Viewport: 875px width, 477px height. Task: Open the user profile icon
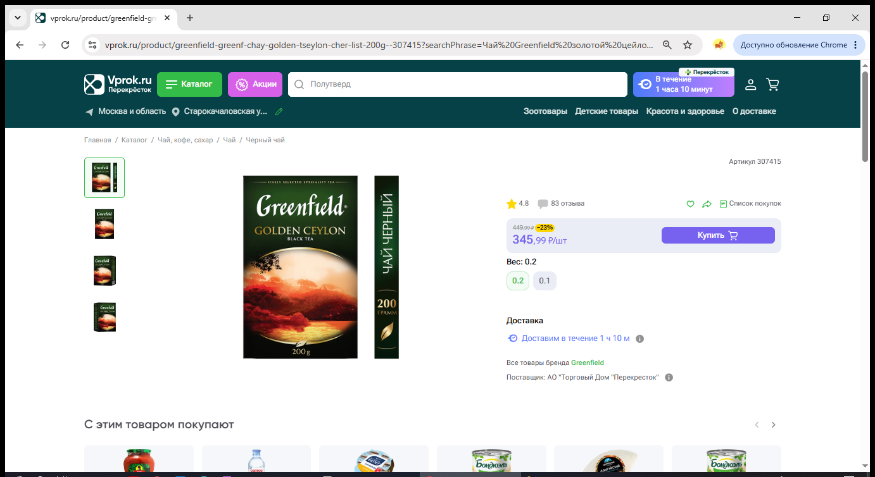[x=750, y=84]
